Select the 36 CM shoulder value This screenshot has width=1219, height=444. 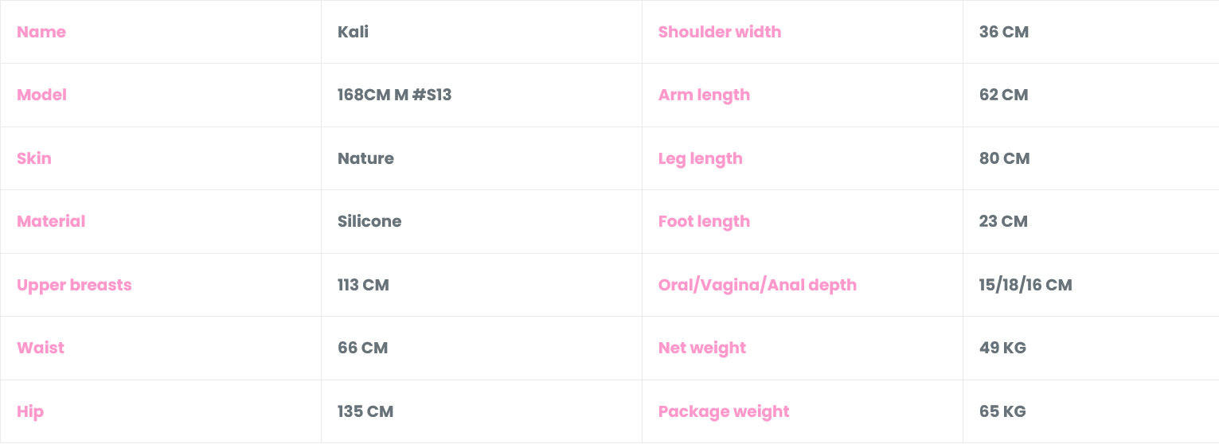[1004, 32]
